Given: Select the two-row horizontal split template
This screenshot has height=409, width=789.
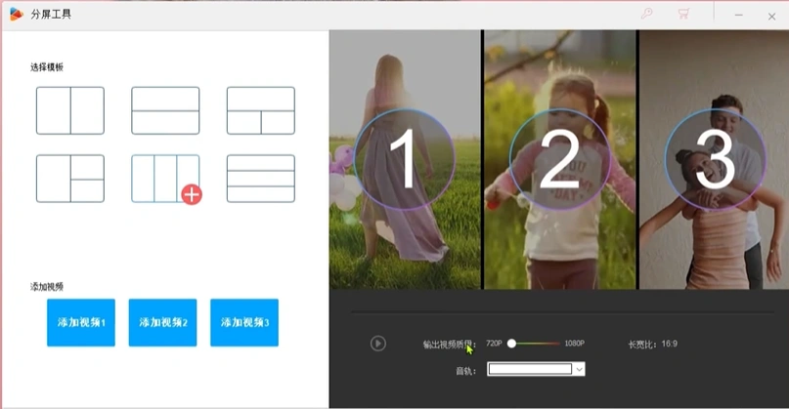Looking at the screenshot, I should 165,110.
